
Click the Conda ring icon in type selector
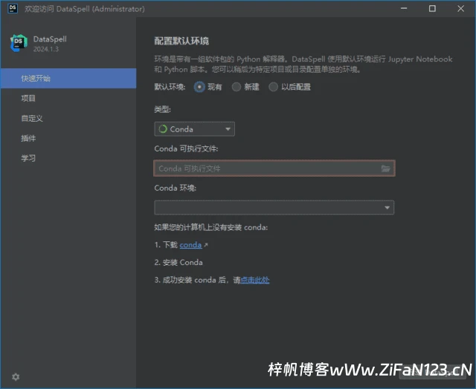pyautogui.click(x=162, y=129)
